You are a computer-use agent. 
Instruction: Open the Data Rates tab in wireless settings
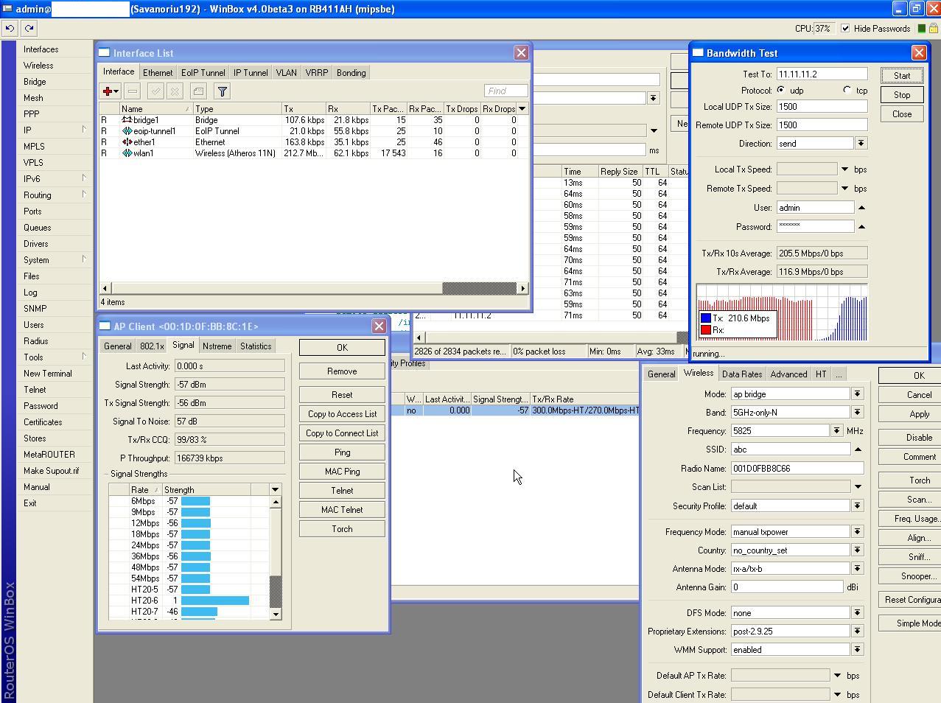pos(741,374)
